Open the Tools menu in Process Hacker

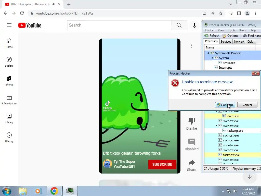pyautogui.click(x=231, y=30)
